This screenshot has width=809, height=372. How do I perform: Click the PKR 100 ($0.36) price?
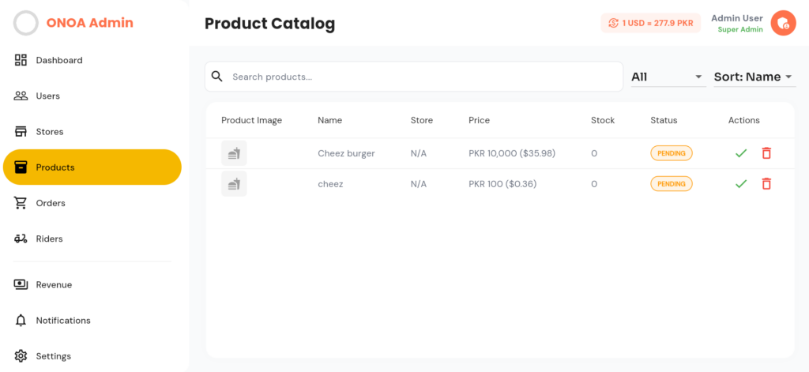pyautogui.click(x=502, y=184)
